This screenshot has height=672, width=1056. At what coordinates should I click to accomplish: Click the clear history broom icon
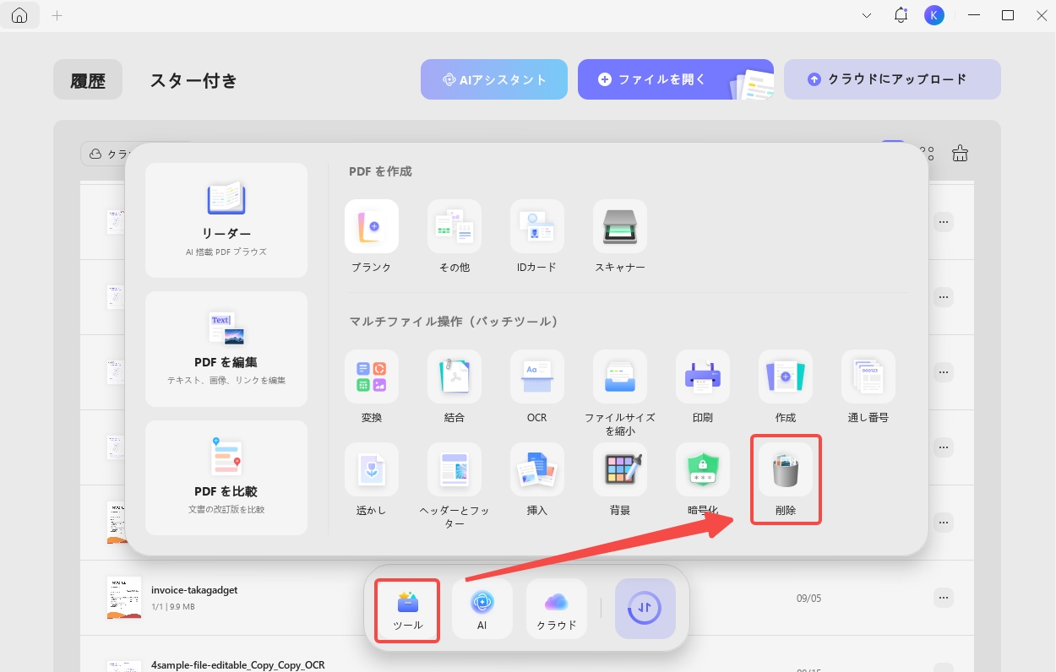(x=960, y=153)
